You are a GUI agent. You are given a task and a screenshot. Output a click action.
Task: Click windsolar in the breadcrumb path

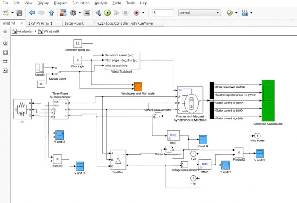[x=25, y=31]
